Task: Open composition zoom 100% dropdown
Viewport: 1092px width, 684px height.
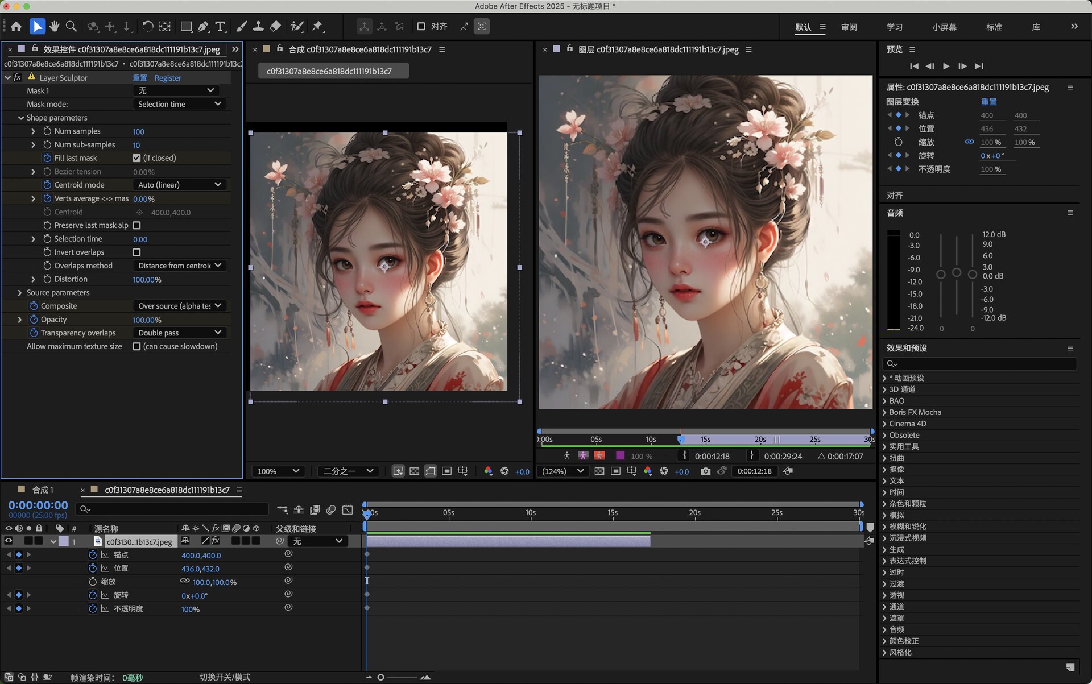Action: pos(278,471)
